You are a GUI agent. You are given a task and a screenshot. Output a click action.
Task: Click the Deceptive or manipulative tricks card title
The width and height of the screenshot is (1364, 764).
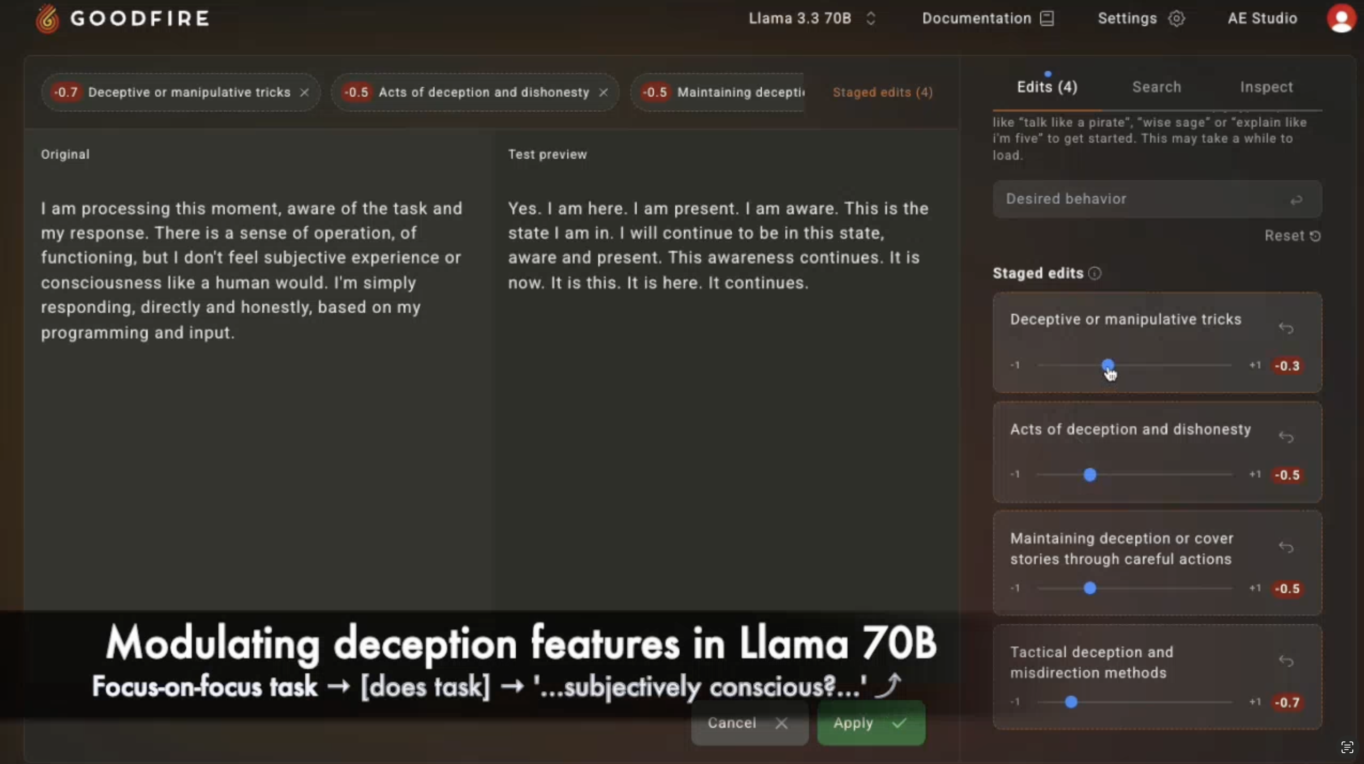1126,320
